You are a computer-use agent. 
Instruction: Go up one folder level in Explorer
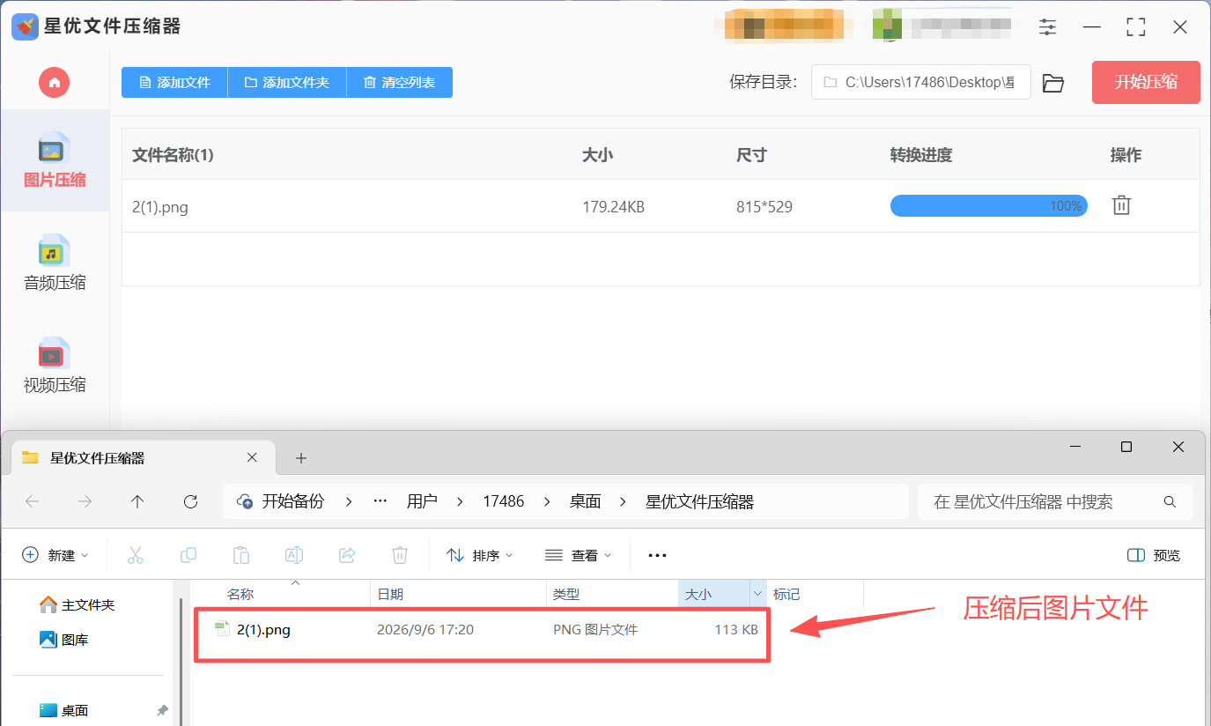coord(137,501)
